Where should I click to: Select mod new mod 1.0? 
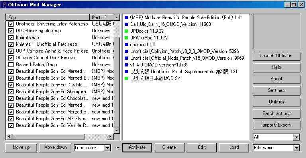[143, 45]
